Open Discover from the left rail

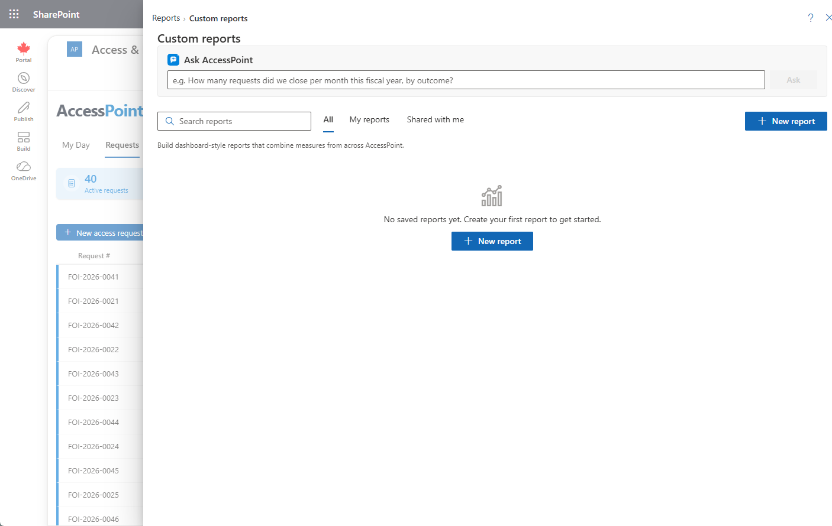click(24, 82)
